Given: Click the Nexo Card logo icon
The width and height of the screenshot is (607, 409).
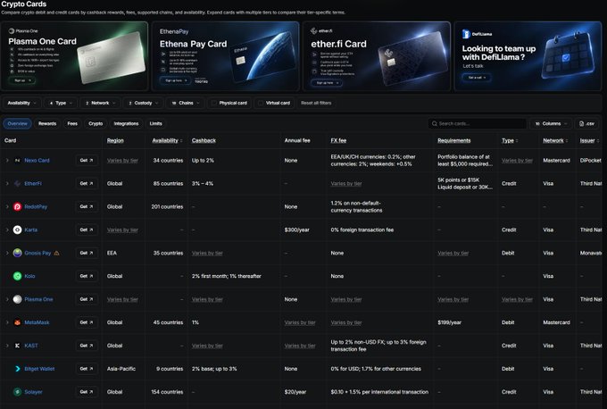Looking at the screenshot, I should click(18, 161).
